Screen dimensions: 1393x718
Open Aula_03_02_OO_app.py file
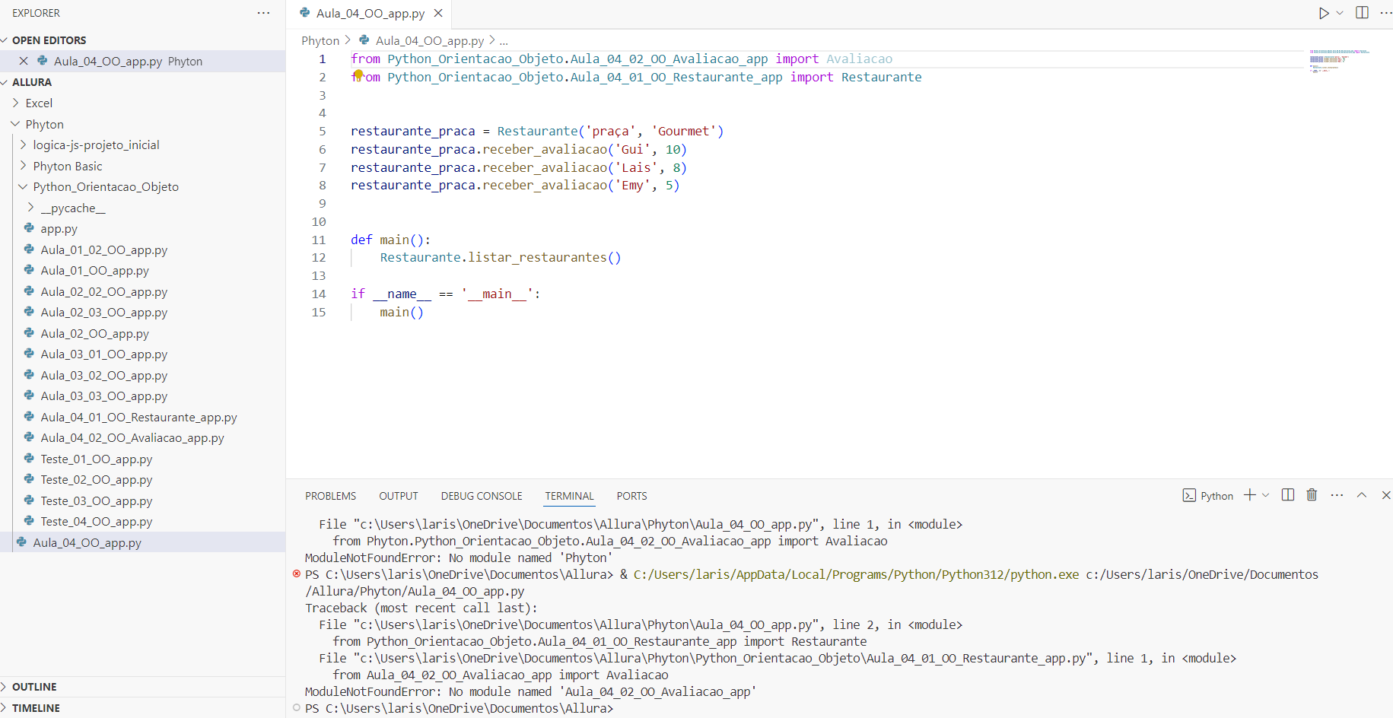tap(103, 375)
